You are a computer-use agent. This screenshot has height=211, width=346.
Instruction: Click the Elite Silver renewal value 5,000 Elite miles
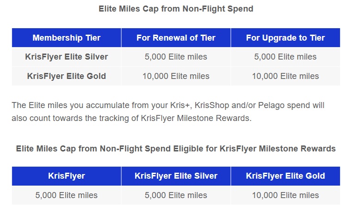tap(176, 57)
